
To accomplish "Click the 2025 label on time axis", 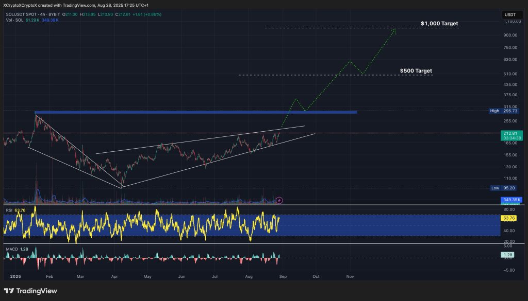I will (15, 276).
